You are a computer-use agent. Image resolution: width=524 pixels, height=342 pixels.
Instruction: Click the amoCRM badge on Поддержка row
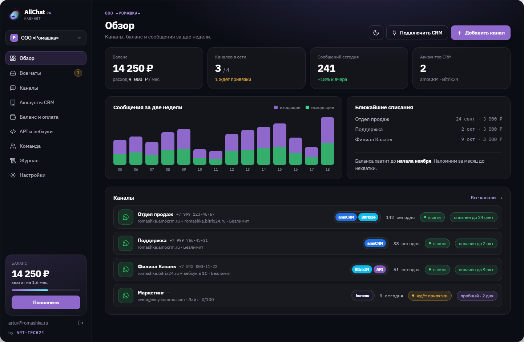(375, 243)
